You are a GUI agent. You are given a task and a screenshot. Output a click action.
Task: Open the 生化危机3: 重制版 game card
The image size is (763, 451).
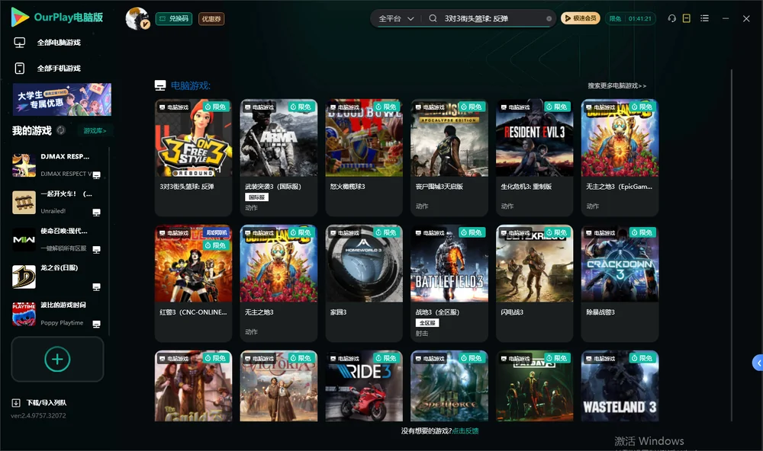534,158
